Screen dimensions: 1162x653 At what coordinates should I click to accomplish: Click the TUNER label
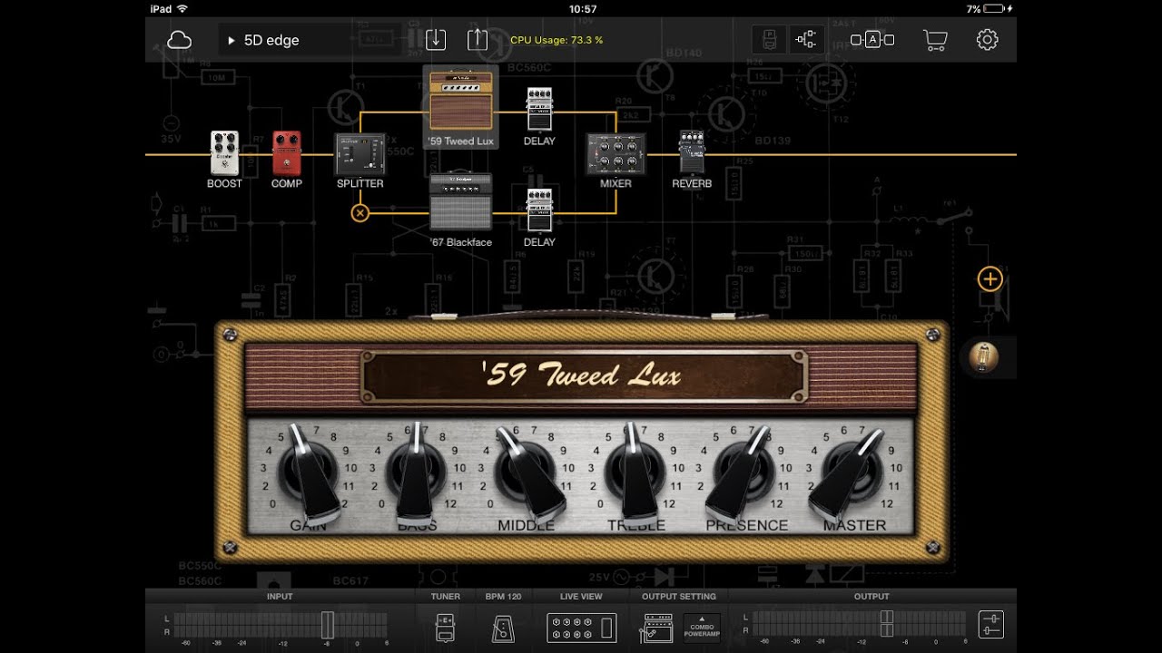point(446,597)
